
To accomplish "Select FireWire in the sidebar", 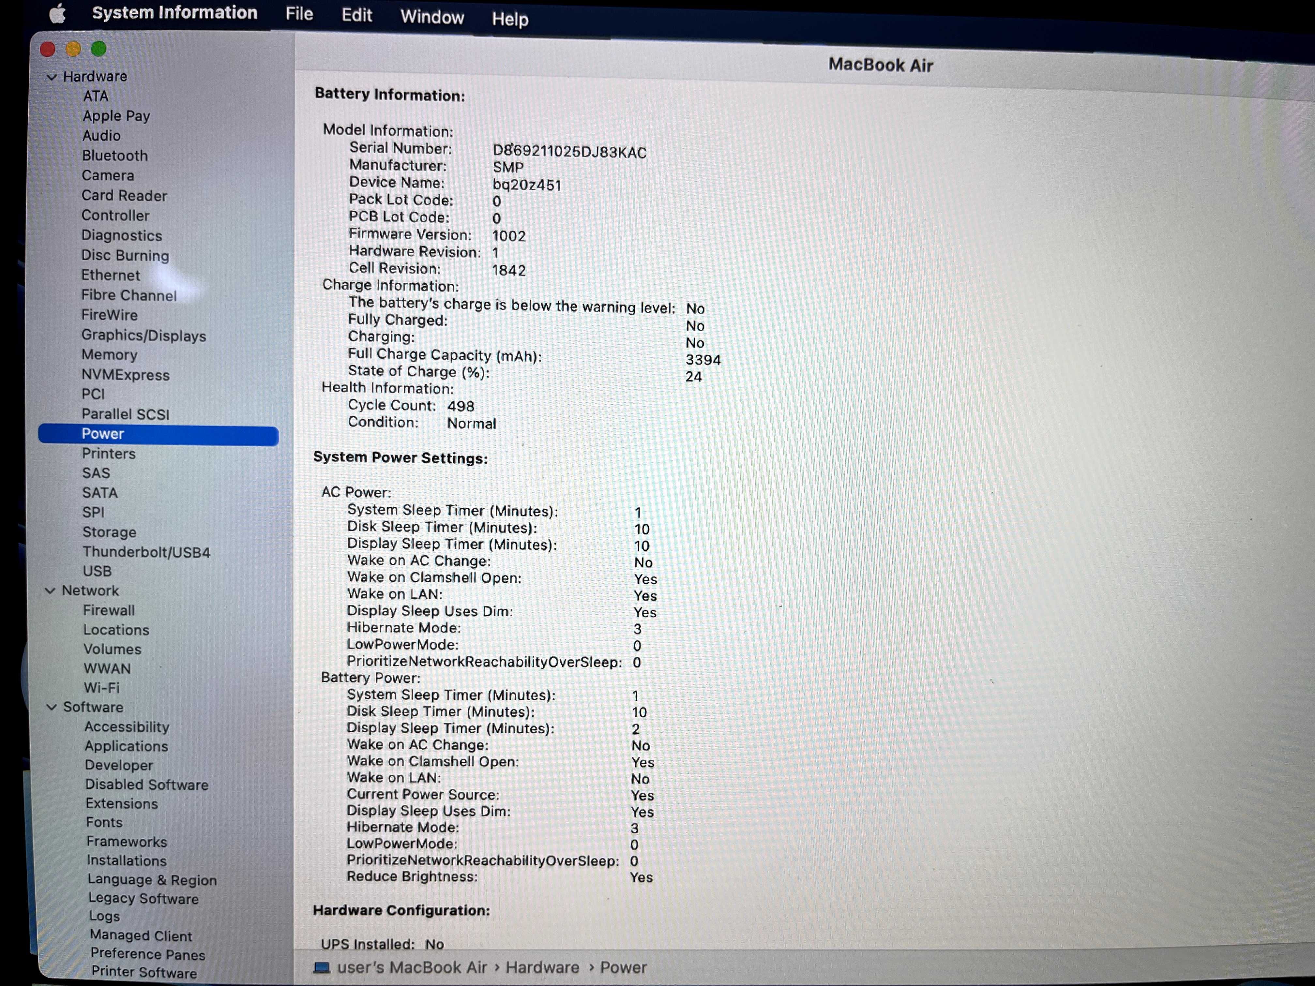I will coord(109,315).
